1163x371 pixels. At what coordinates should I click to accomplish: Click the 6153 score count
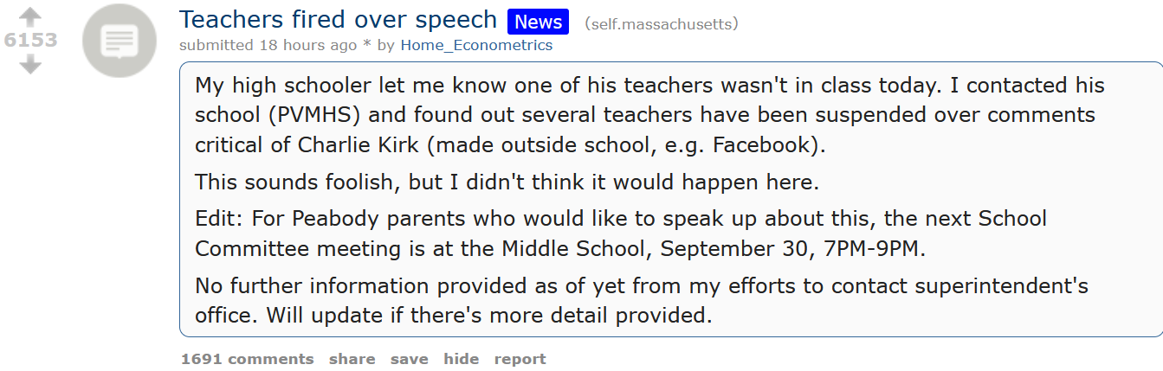tap(30, 41)
